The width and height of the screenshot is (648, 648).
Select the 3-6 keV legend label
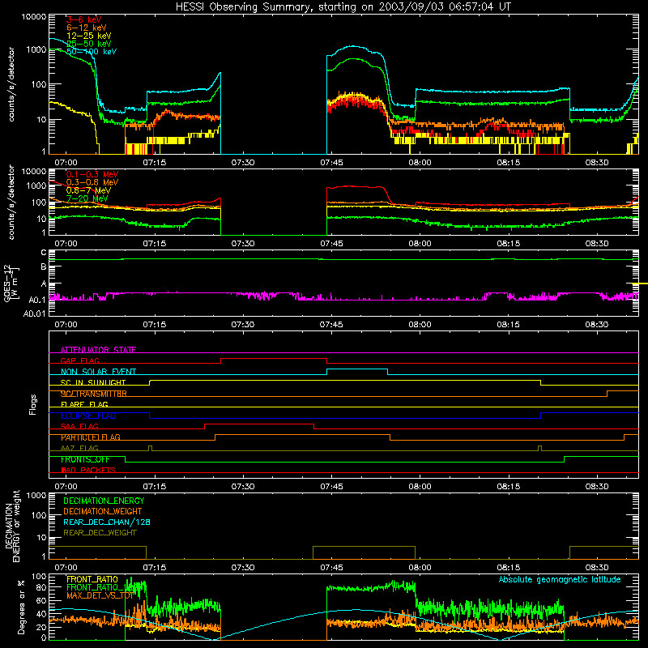point(83,19)
